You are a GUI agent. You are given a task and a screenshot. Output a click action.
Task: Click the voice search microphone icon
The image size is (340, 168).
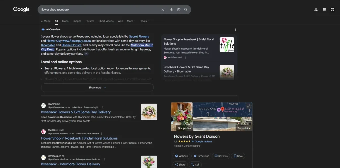point(172,10)
